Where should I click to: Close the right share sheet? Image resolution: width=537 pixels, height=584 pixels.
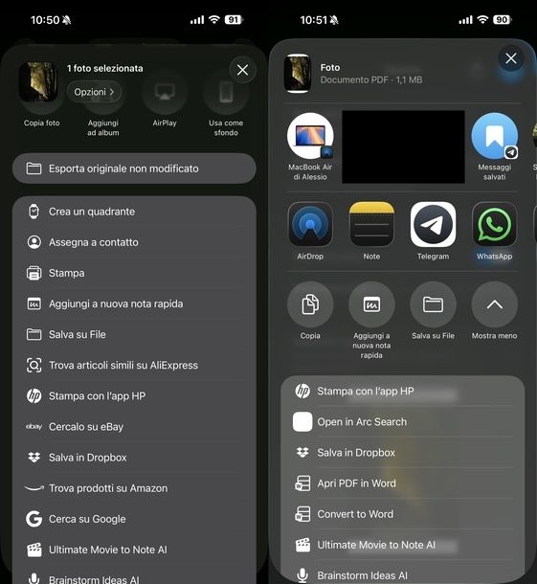(x=511, y=58)
